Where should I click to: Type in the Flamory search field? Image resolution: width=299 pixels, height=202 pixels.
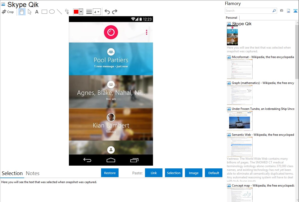click(248, 11)
